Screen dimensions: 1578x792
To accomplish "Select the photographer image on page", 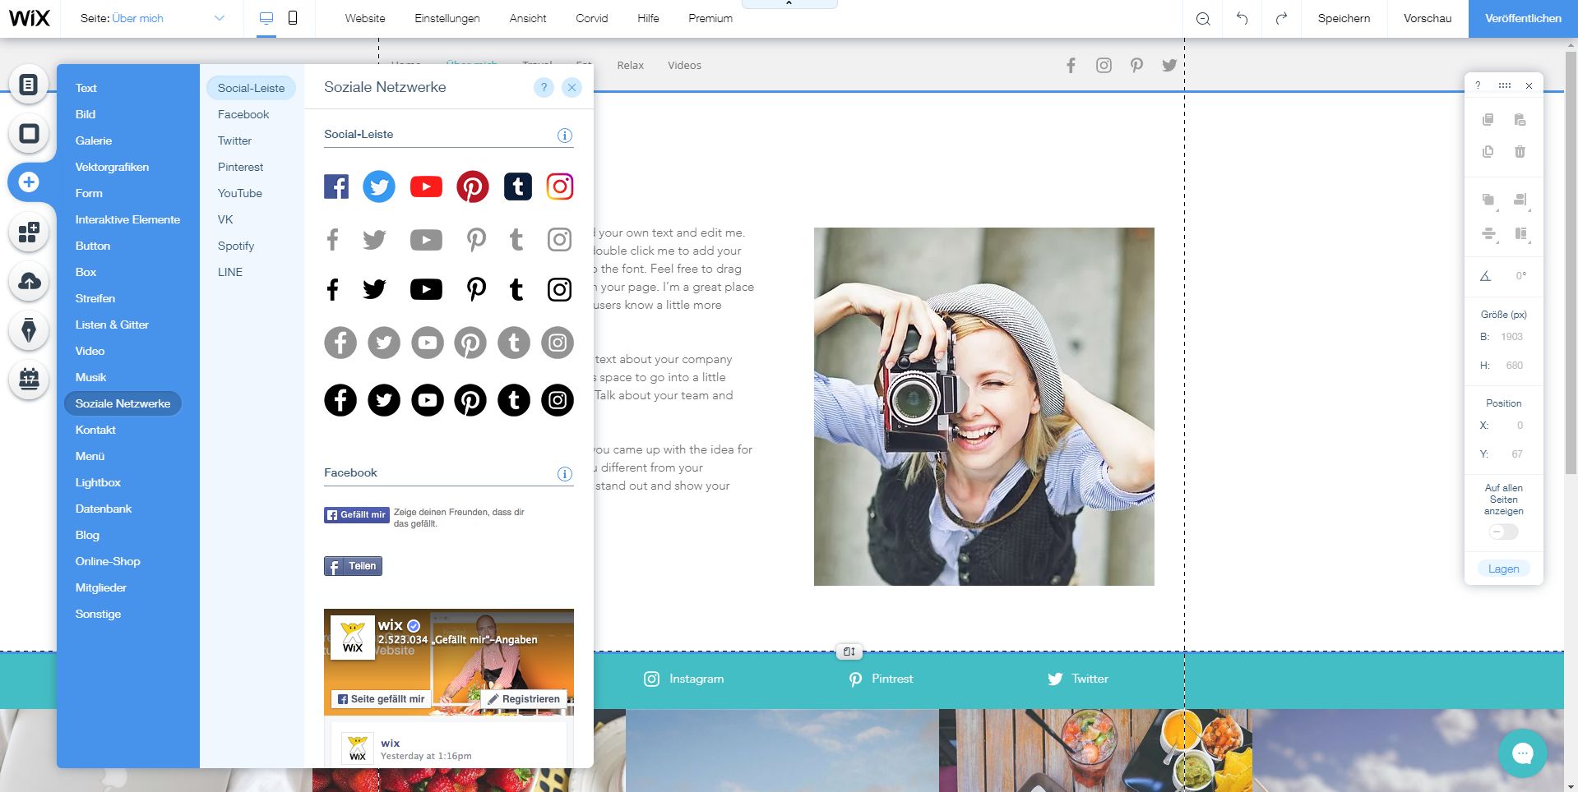I will pyautogui.click(x=983, y=407).
